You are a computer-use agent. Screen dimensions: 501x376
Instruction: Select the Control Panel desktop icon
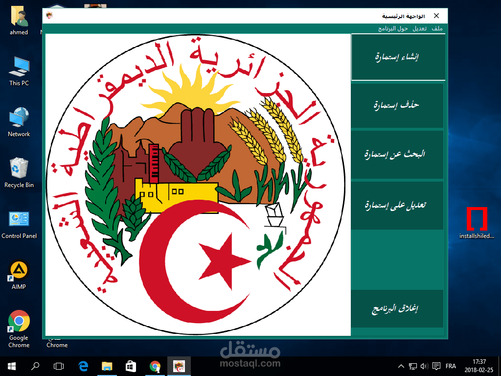(19, 224)
